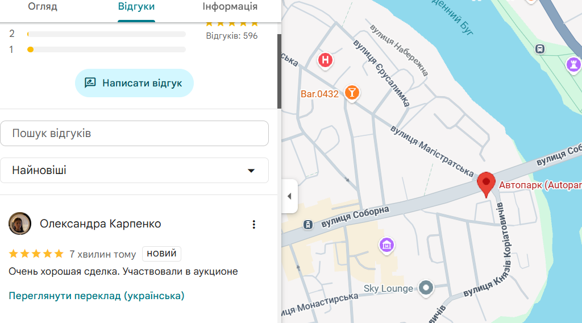Image resolution: width=582 pixels, height=323 pixels.
Task: Focus the Пошук відгуків search field
Action: pos(134,133)
